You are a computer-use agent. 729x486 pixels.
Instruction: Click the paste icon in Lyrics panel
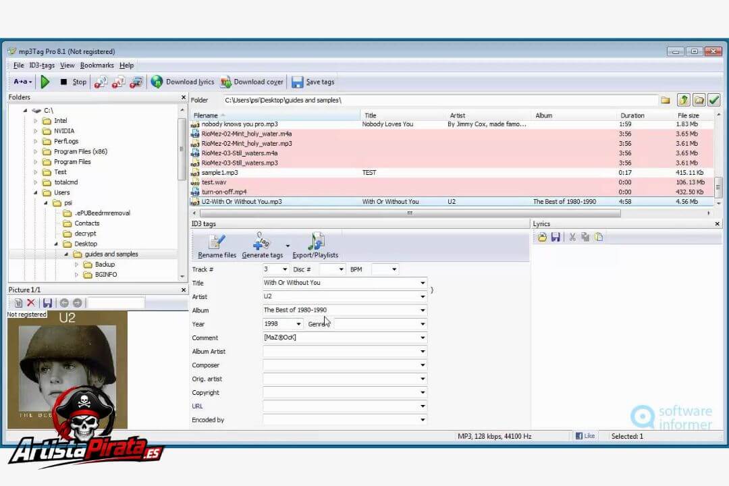click(x=599, y=237)
